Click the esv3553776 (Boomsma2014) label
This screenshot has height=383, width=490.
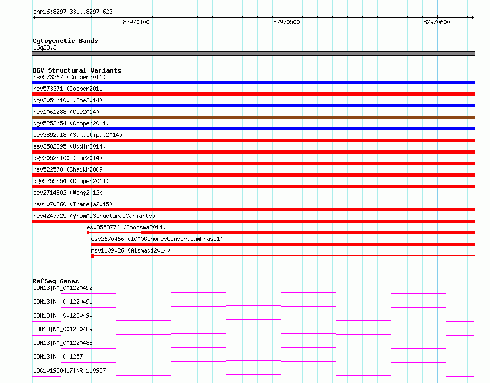(x=126, y=227)
